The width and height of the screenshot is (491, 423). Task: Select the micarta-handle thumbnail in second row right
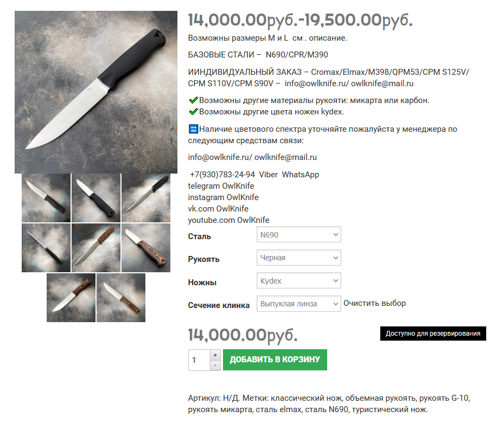[146, 248]
